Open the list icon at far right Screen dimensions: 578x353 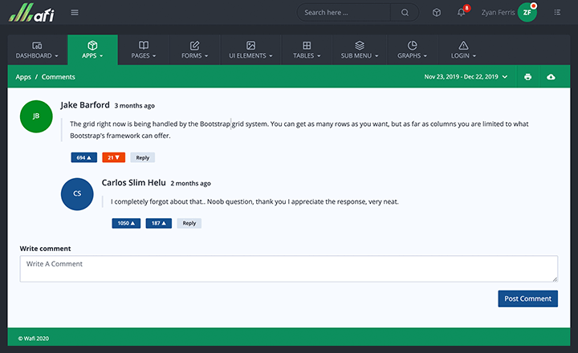pos(558,13)
